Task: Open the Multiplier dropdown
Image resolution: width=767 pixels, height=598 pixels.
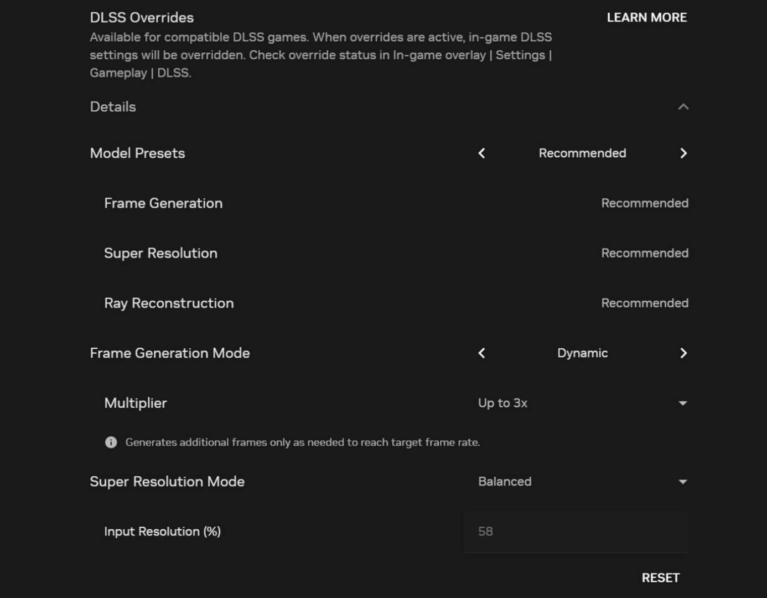Action: tap(582, 403)
